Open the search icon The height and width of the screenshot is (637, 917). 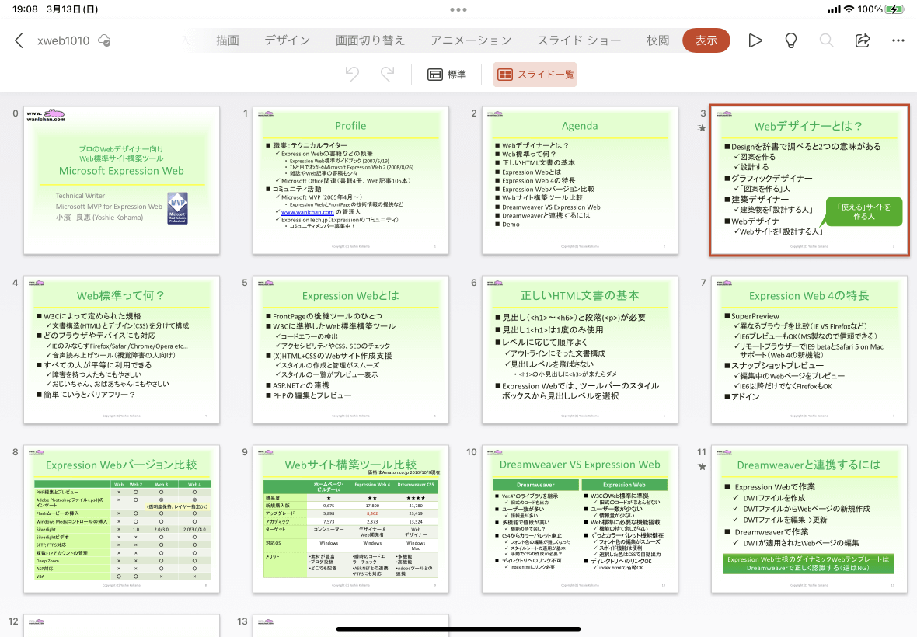coord(826,40)
